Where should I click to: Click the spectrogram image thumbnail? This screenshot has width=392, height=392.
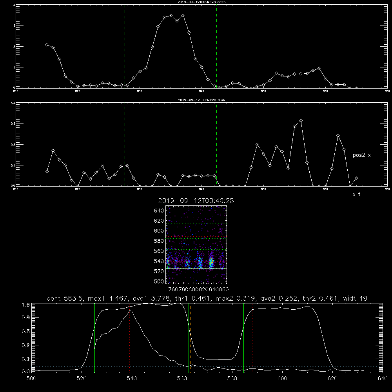click(196, 245)
